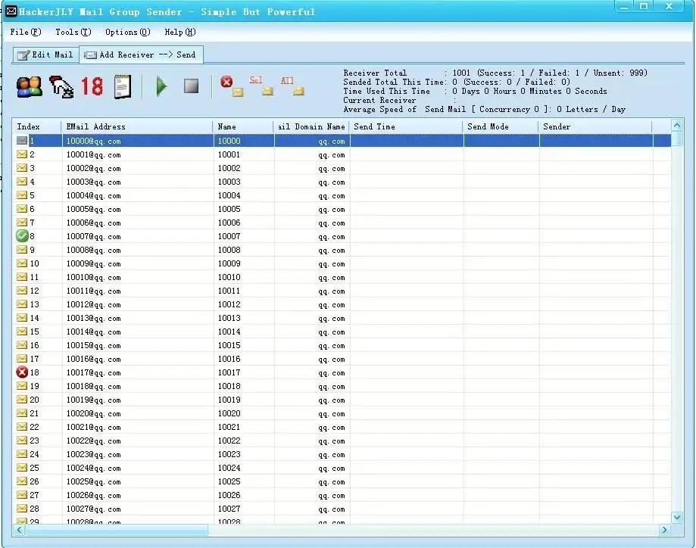Click the horizontal scrollbar thumb
This screenshot has height=548, width=696.
[117, 530]
